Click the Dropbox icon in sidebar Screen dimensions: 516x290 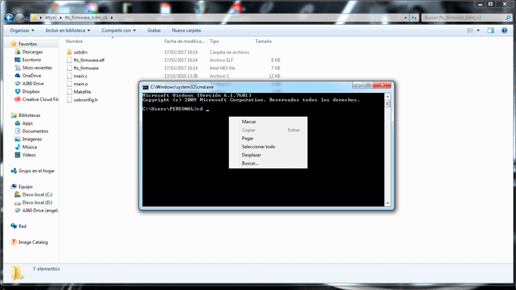tap(17, 91)
